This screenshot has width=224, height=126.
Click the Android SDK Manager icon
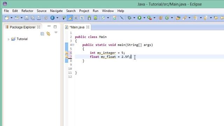click(x=89, y=18)
